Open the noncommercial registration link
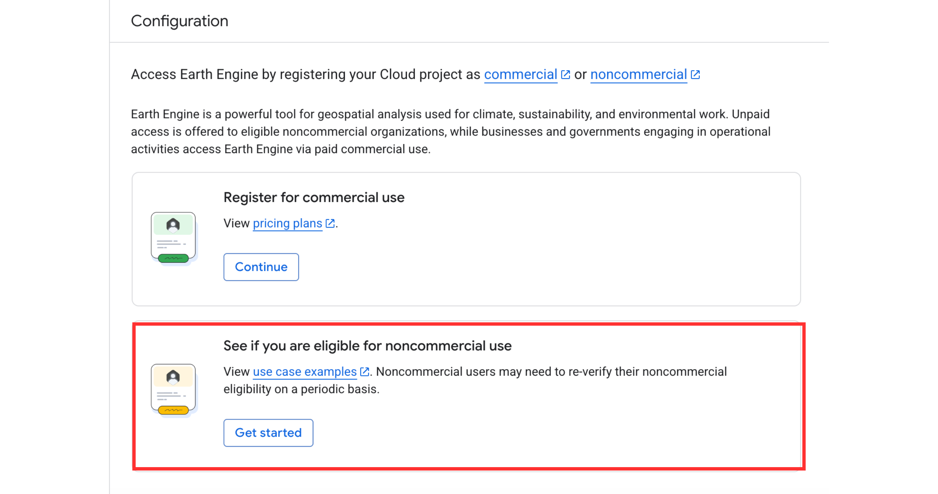 click(x=638, y=75)
